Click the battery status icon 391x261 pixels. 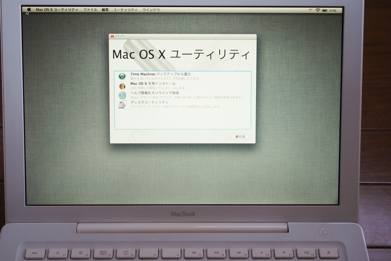pyautogui.click(x=325, y=11)
